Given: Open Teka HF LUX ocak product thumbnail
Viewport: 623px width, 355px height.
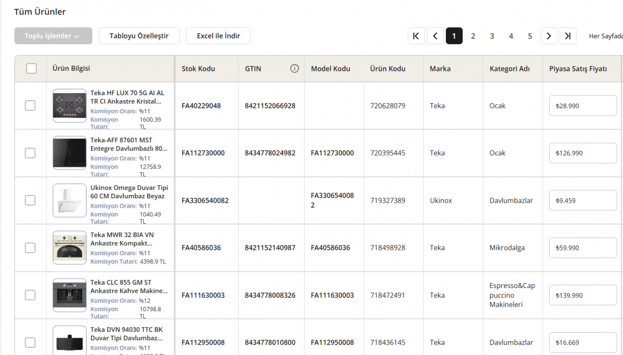Looking at the screenshot, I should pyautogui.click(x=69, y=105).
